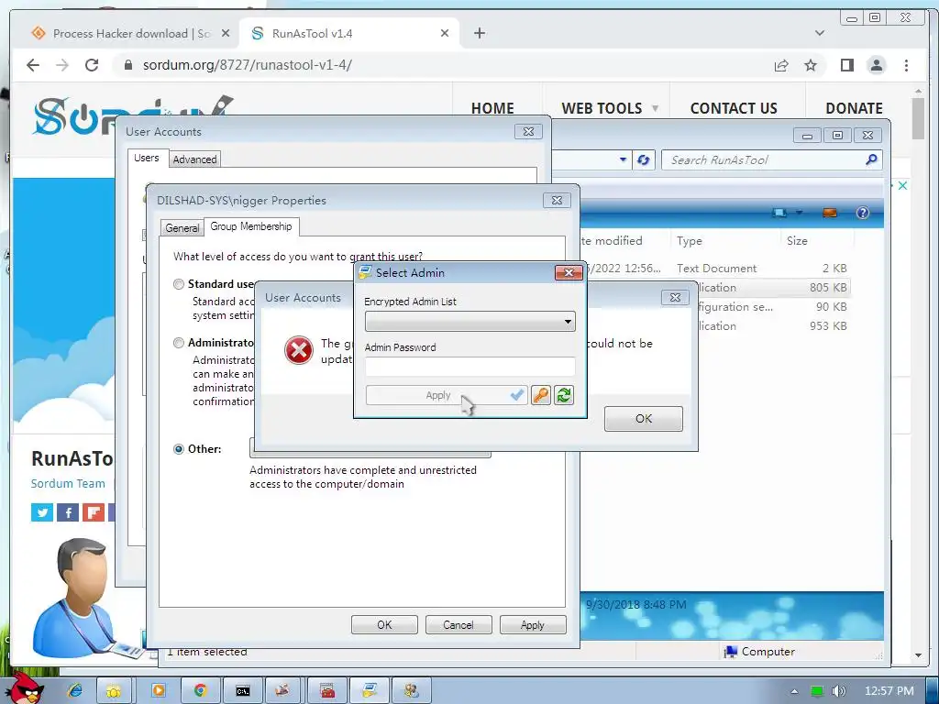The width and height of the screenshot is (939, 704).
Task: Click the Admin Password field
Action: [470, 367]
